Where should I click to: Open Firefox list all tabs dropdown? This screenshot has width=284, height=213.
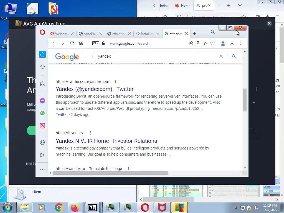coord(240,5)
